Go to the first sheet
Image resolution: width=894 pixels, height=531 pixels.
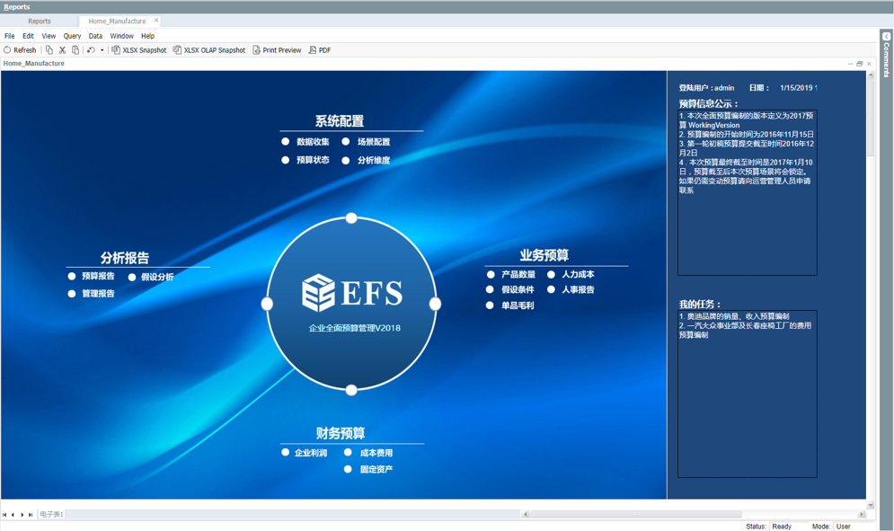pyautogui.click(x=4, y=515)
